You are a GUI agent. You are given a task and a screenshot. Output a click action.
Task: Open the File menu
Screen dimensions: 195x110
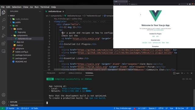[x=3, y=7]
